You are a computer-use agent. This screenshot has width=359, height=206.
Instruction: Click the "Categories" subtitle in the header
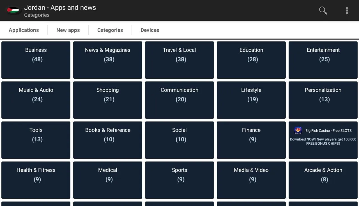(37, 15)
